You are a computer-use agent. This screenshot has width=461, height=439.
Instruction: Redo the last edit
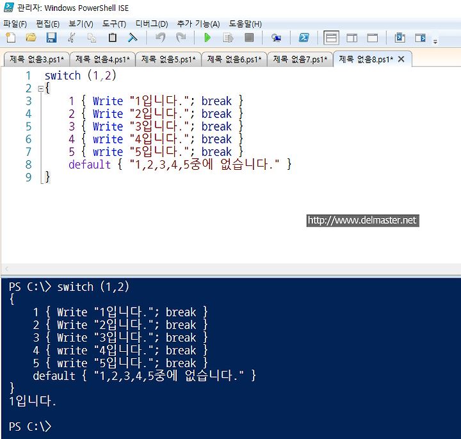(181, 38)
